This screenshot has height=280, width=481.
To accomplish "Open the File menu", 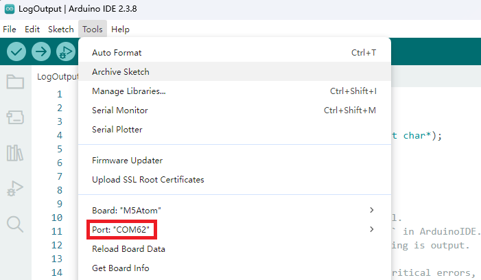I will 10,30.
